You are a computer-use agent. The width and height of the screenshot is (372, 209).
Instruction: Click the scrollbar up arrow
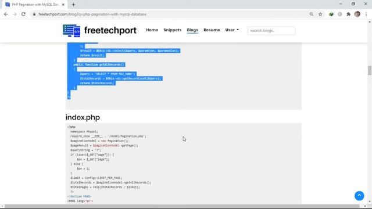click(370, 22)
